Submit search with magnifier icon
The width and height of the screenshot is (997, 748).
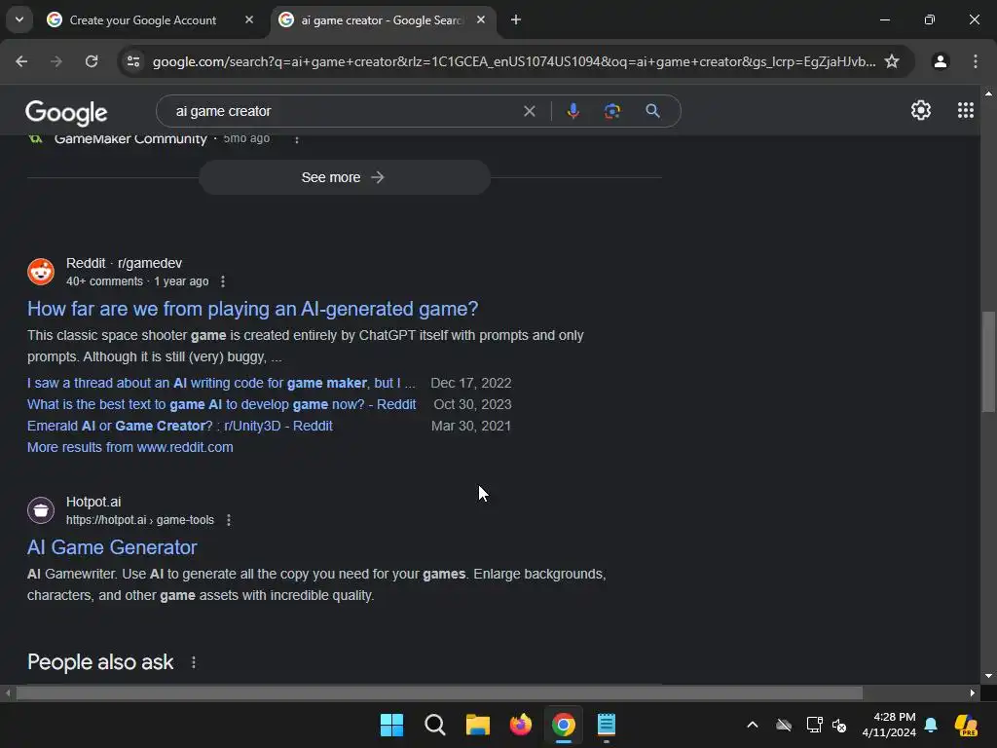click(x=653, y=111)
